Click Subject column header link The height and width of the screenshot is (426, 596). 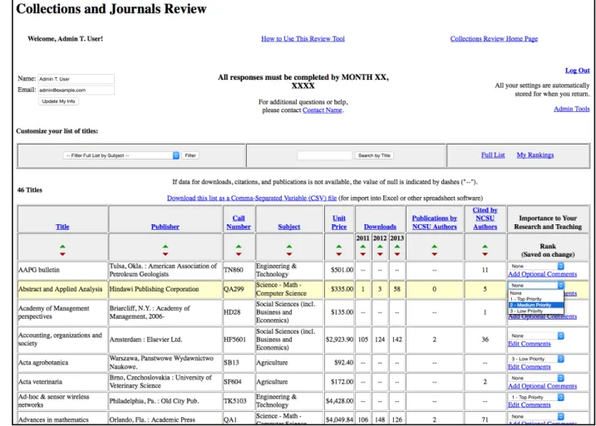[x=289, y=227]
